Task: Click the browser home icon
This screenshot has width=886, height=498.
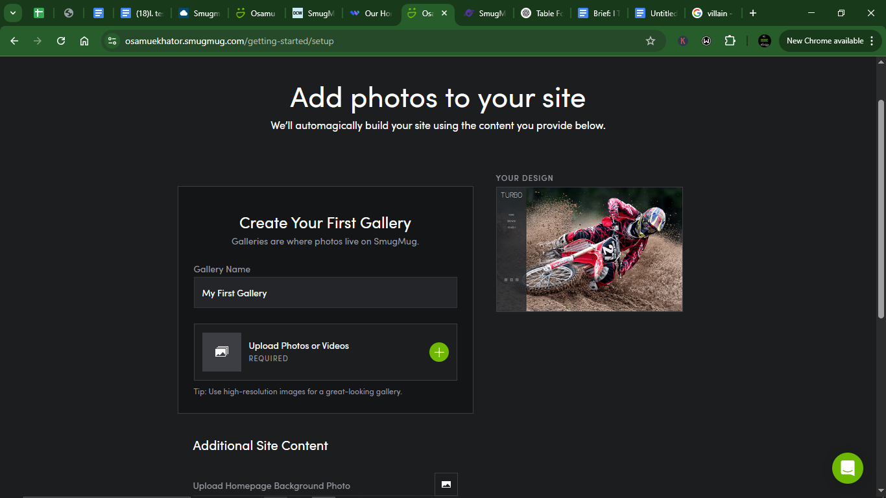Action: [x=84, y=41]
